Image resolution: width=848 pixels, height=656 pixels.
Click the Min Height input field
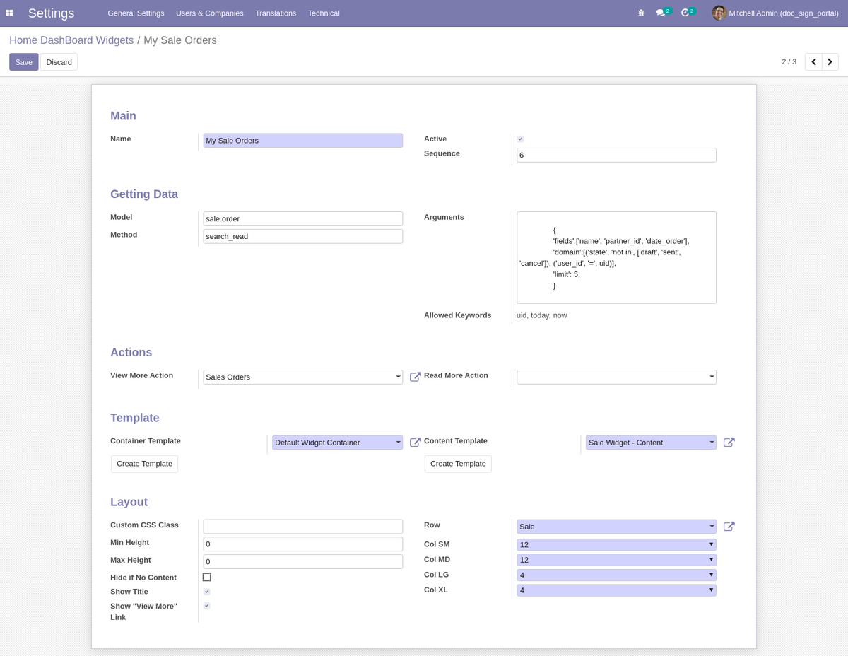tap(302, 544)
